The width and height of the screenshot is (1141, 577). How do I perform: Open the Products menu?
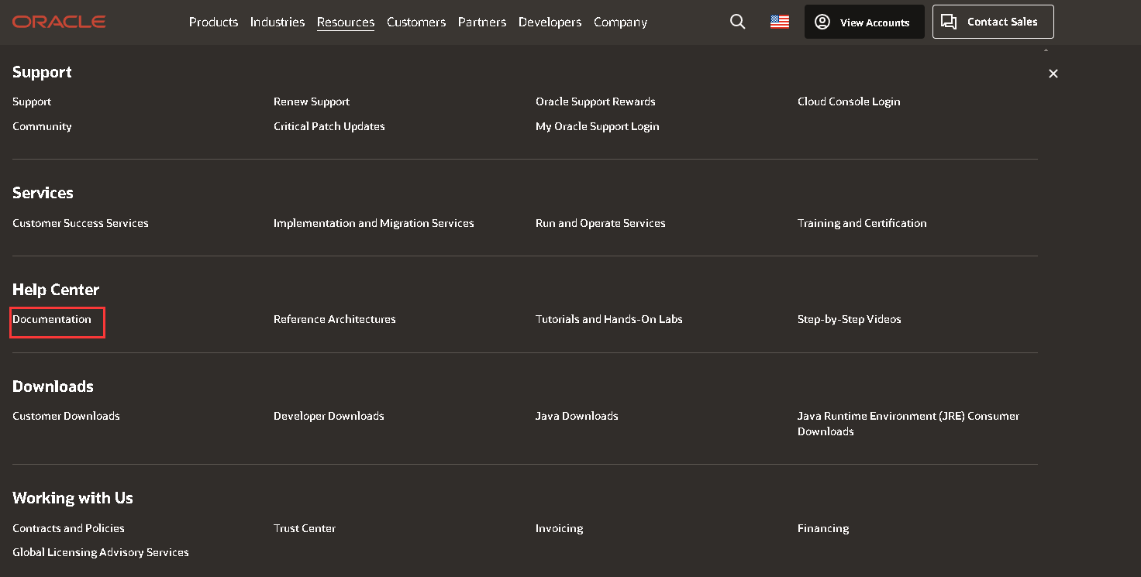213,22
